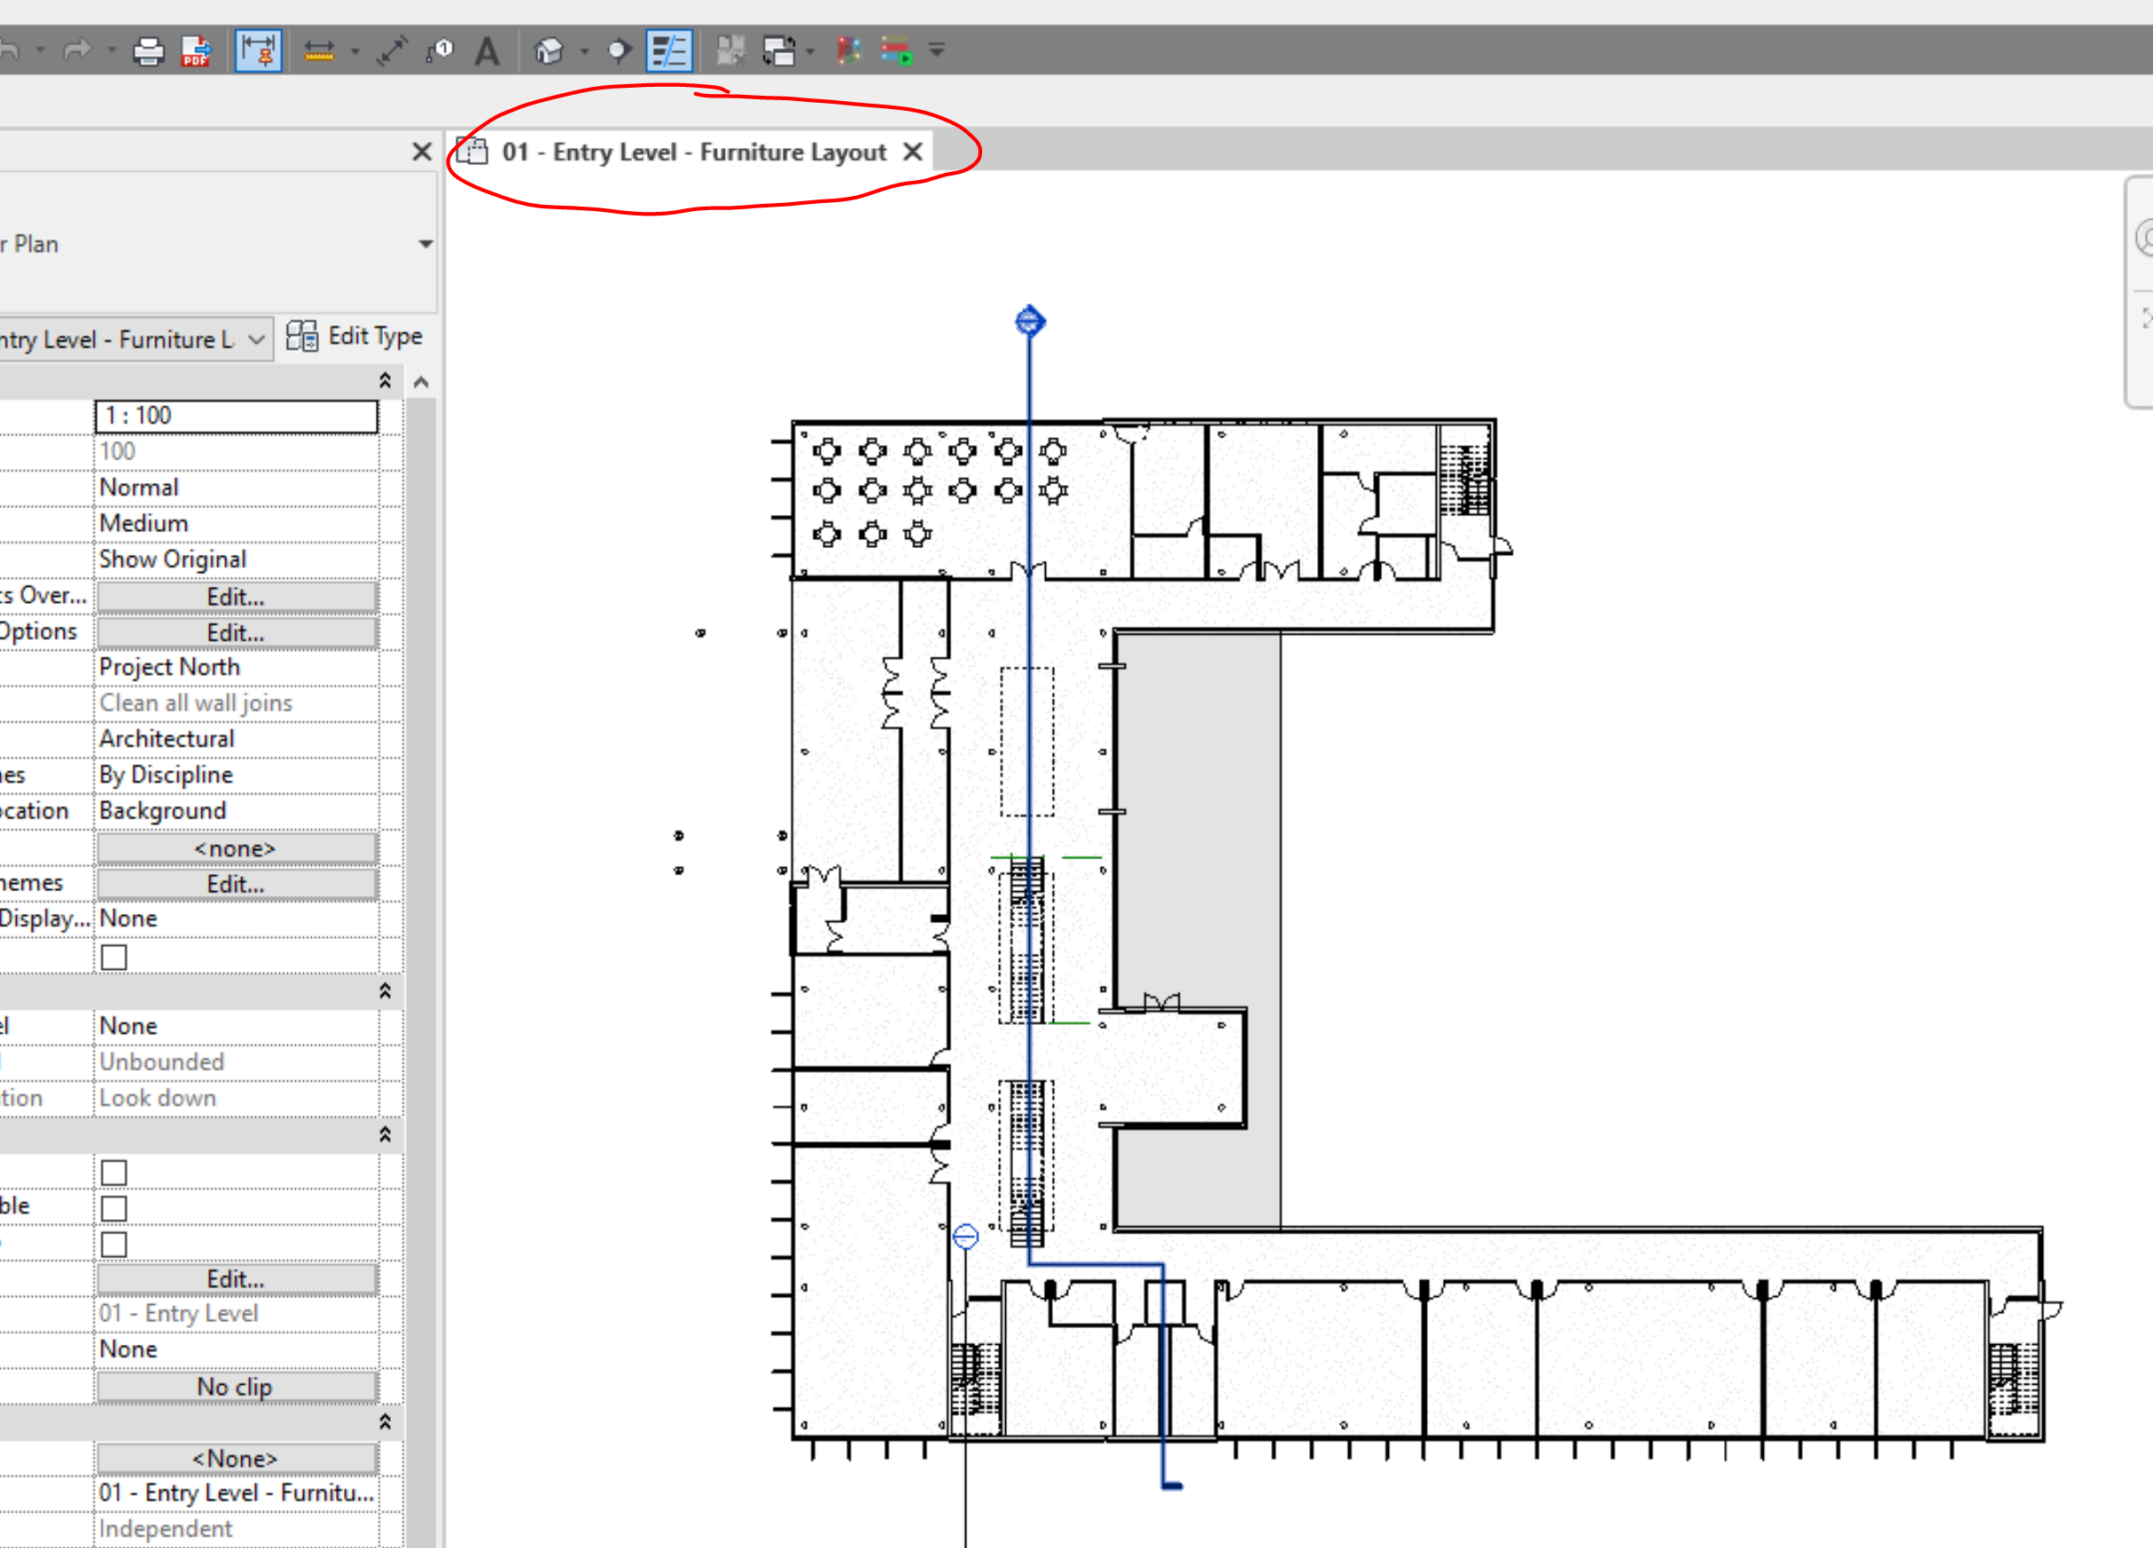Launch the colorful Dynamo icon

pyautogui.click(x=848, y=51)
